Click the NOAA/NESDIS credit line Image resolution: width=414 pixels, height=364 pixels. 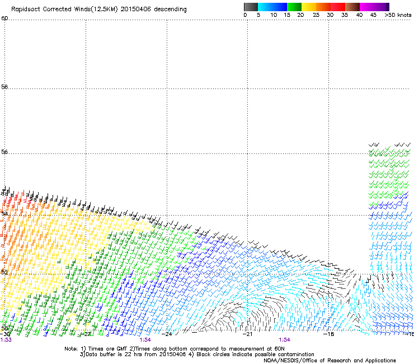pyautogui.click(x=330, y=361)
